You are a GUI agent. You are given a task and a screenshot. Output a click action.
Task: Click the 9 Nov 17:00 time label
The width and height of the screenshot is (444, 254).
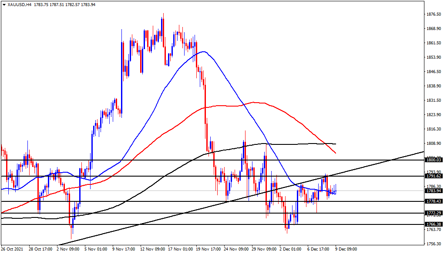pyautogui.click(x=124, y=249)
